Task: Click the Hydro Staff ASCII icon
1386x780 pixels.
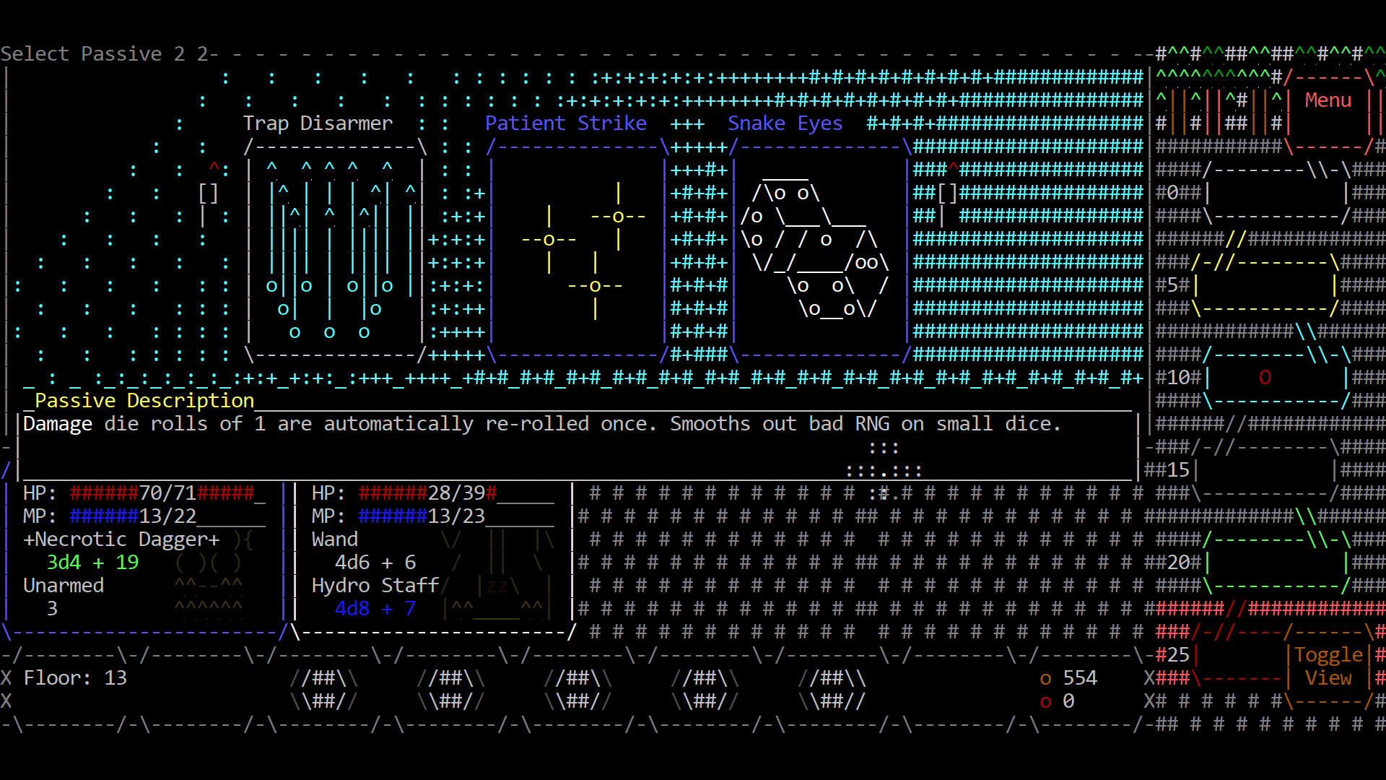Action: 497,574
